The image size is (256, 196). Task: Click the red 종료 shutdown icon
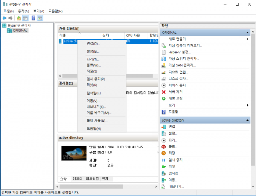163,147
